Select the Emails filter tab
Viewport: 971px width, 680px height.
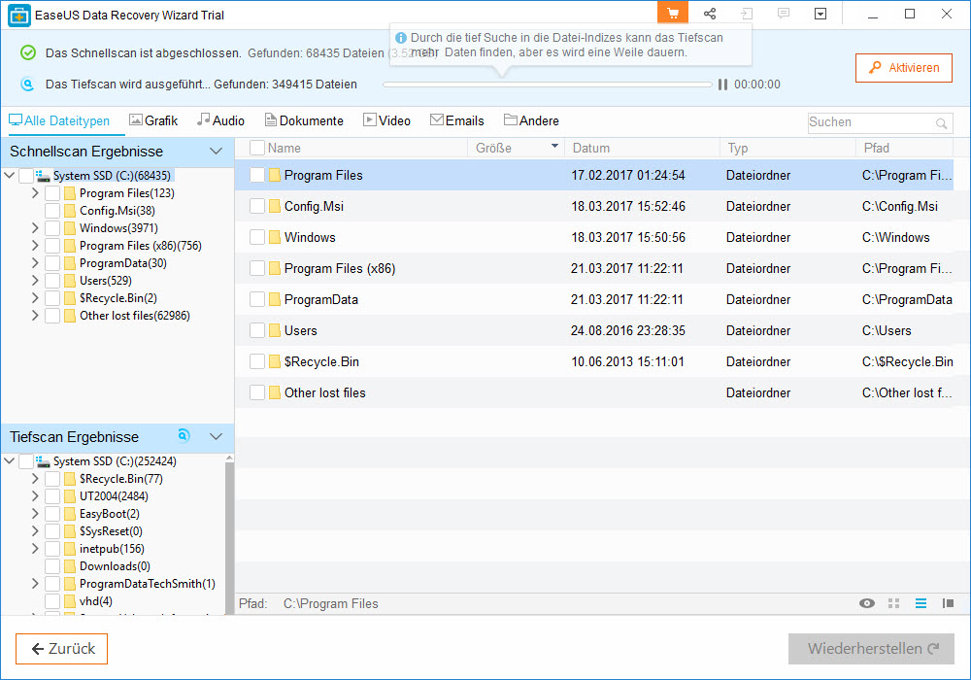tap(456, 121)
